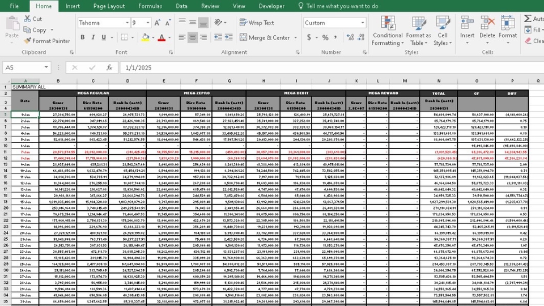Switch to the Insert tab
544x306 pixels.
point(73,6)
